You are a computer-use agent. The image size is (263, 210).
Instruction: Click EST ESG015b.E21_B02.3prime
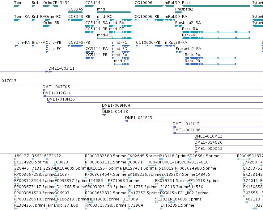click(x=161, y=196)
